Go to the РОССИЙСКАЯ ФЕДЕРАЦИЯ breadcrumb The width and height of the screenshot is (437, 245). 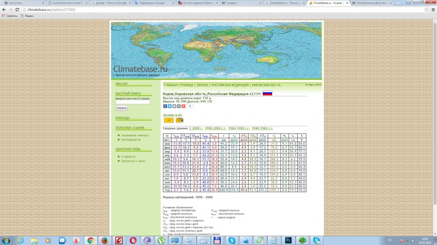(x=230, y=85)
